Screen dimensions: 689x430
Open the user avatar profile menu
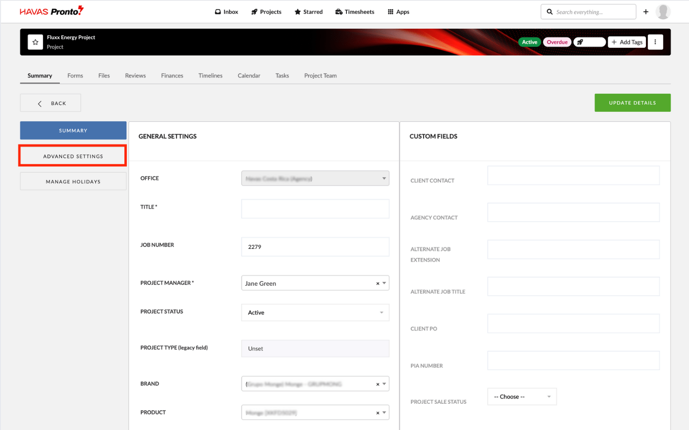pos(663,11)
